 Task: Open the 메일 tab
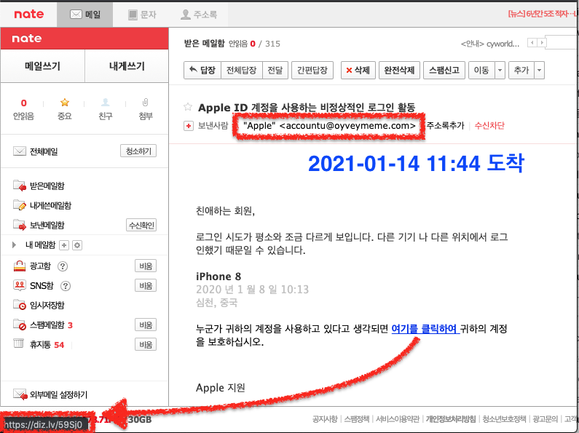[x=85, y=15]
